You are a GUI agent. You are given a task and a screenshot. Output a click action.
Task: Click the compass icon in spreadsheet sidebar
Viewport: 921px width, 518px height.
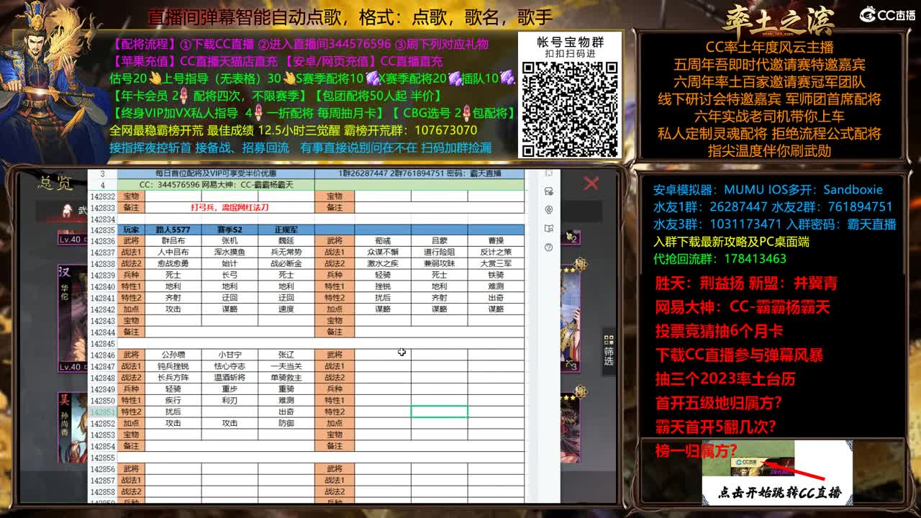tap(549, 210)
